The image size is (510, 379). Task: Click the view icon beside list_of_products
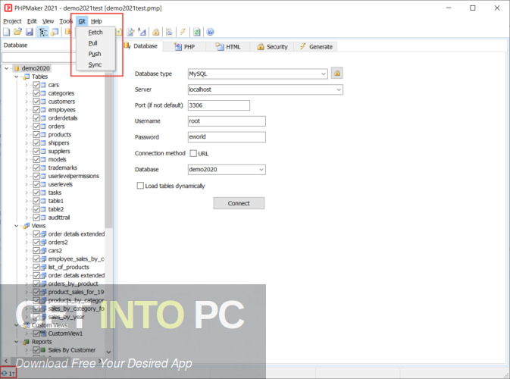pos(43,267)
